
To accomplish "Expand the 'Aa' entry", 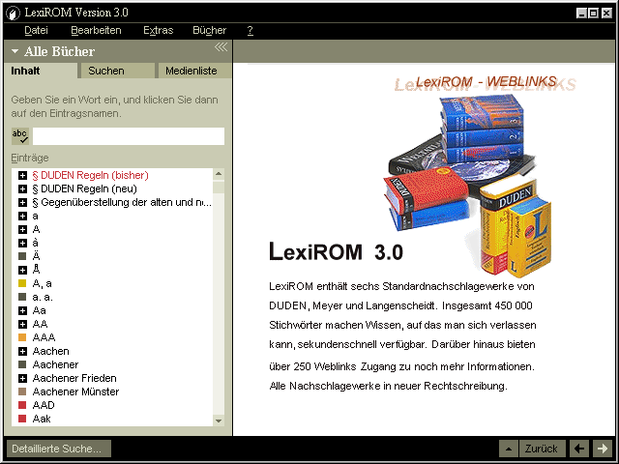I will [x=23, y=310].
